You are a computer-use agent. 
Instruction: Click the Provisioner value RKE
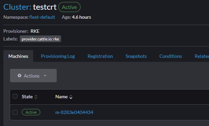(35, 31)
